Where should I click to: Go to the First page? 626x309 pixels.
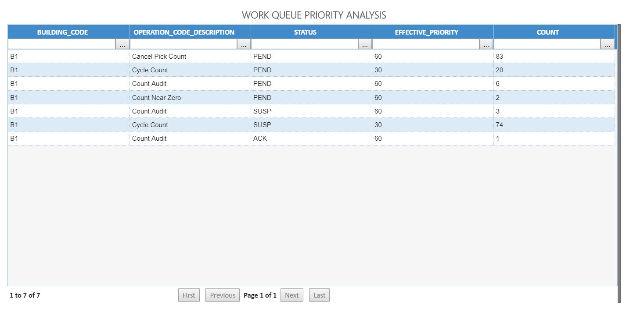click(x=189, y=295)
